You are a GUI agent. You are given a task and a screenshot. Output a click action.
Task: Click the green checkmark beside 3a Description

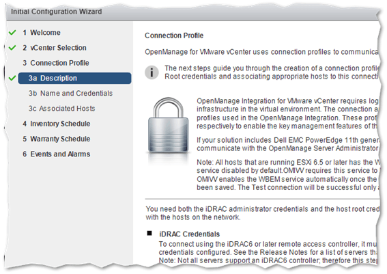pos(12,78)
